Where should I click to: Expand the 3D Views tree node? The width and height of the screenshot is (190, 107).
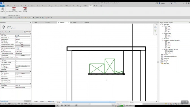(x=162, y=39)
